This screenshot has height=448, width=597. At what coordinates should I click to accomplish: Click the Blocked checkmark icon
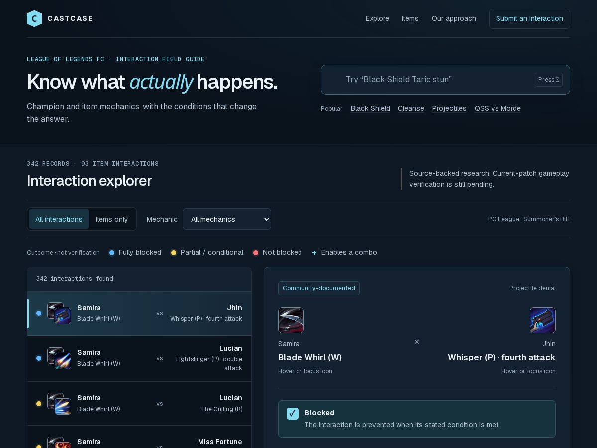293,414
